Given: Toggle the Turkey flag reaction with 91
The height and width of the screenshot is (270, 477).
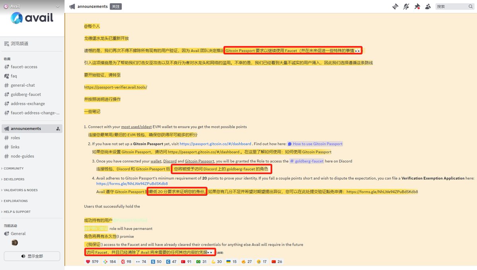Looking at the screenshot, I should pyautogui.click(x=187, y=262).
